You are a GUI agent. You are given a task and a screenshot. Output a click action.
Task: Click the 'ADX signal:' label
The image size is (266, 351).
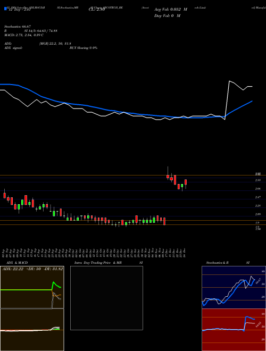pyautogui.click(x=13, y=48)
